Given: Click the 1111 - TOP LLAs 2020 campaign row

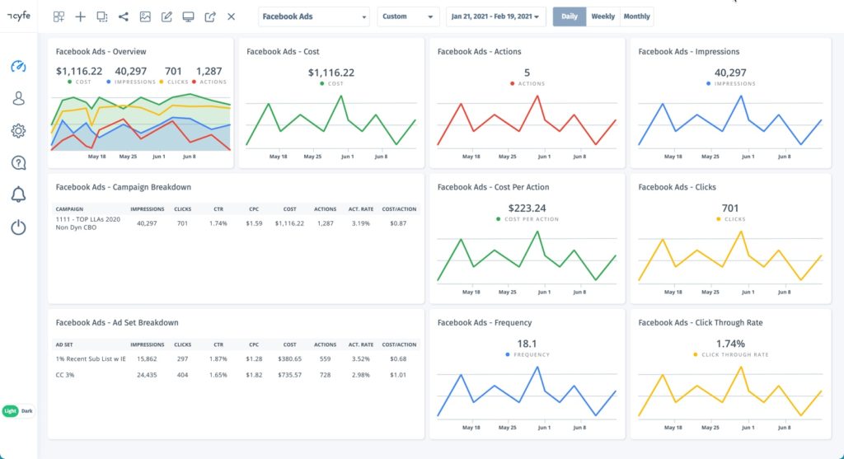Looking at the screenshot, I should 235,223.
